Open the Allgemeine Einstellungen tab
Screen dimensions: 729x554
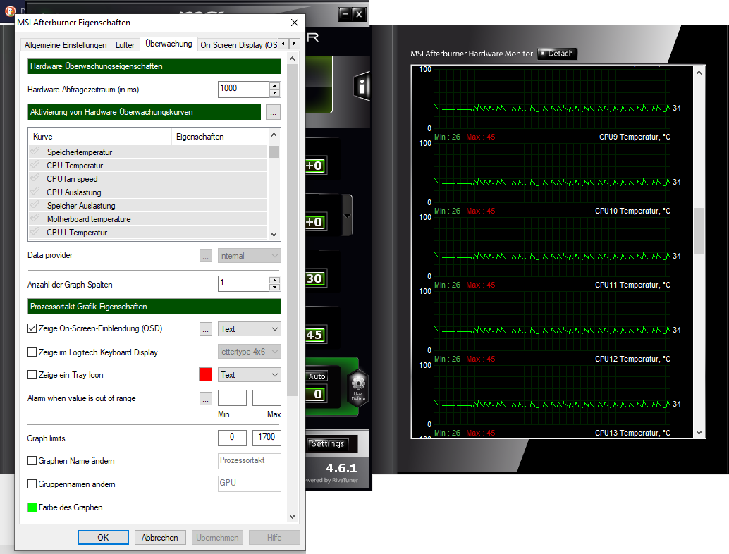[66, 44]
